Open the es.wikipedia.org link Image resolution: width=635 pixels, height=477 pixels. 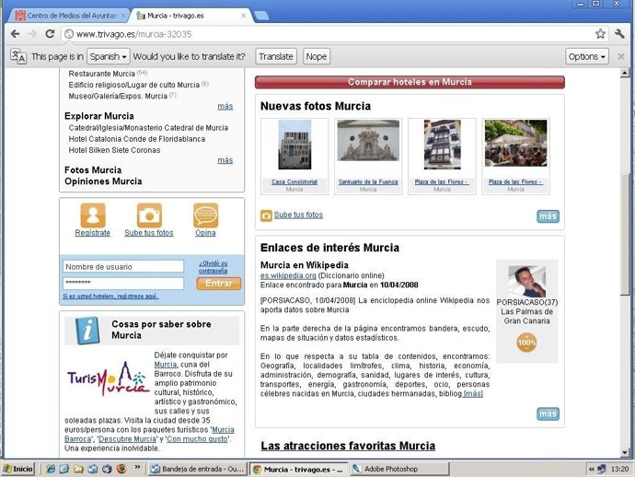pos(288,275)
